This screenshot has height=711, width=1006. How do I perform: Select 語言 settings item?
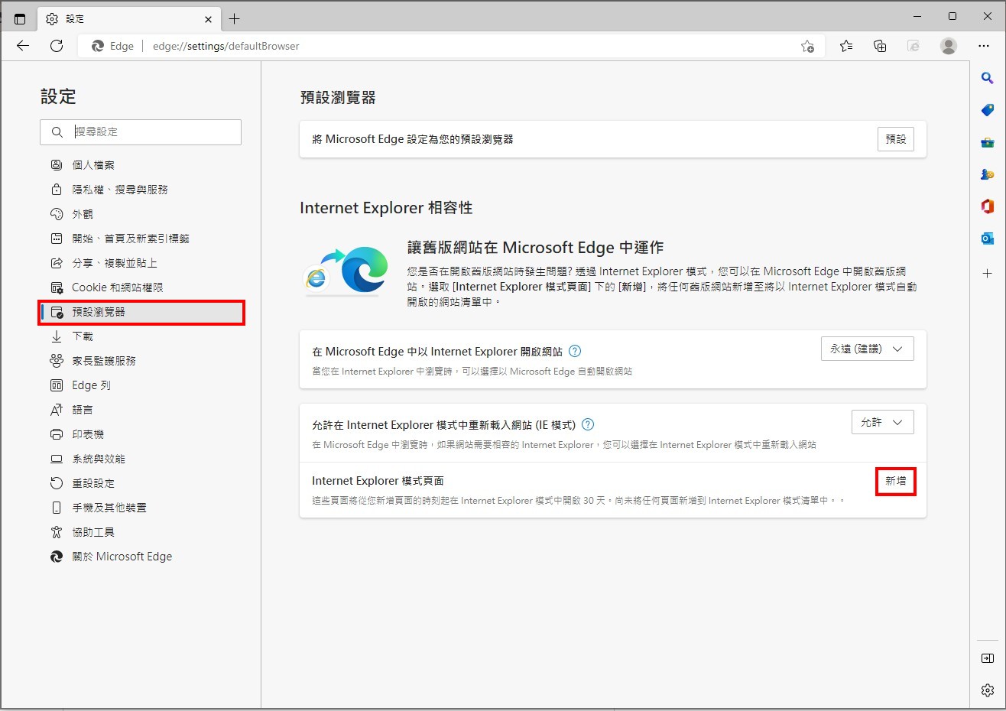click(x=141, y=410)
